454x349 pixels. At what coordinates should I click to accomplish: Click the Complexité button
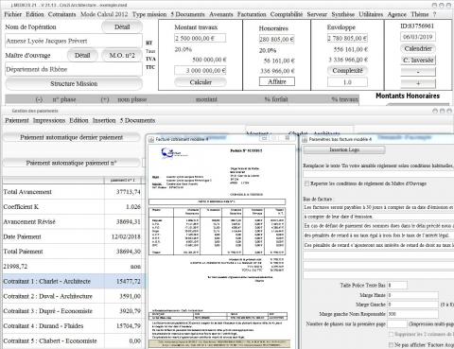347,71
